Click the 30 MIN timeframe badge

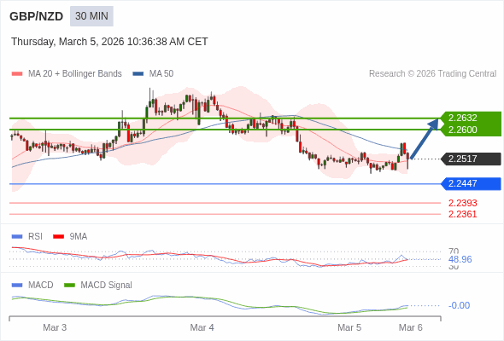click(x=91, y=16)
